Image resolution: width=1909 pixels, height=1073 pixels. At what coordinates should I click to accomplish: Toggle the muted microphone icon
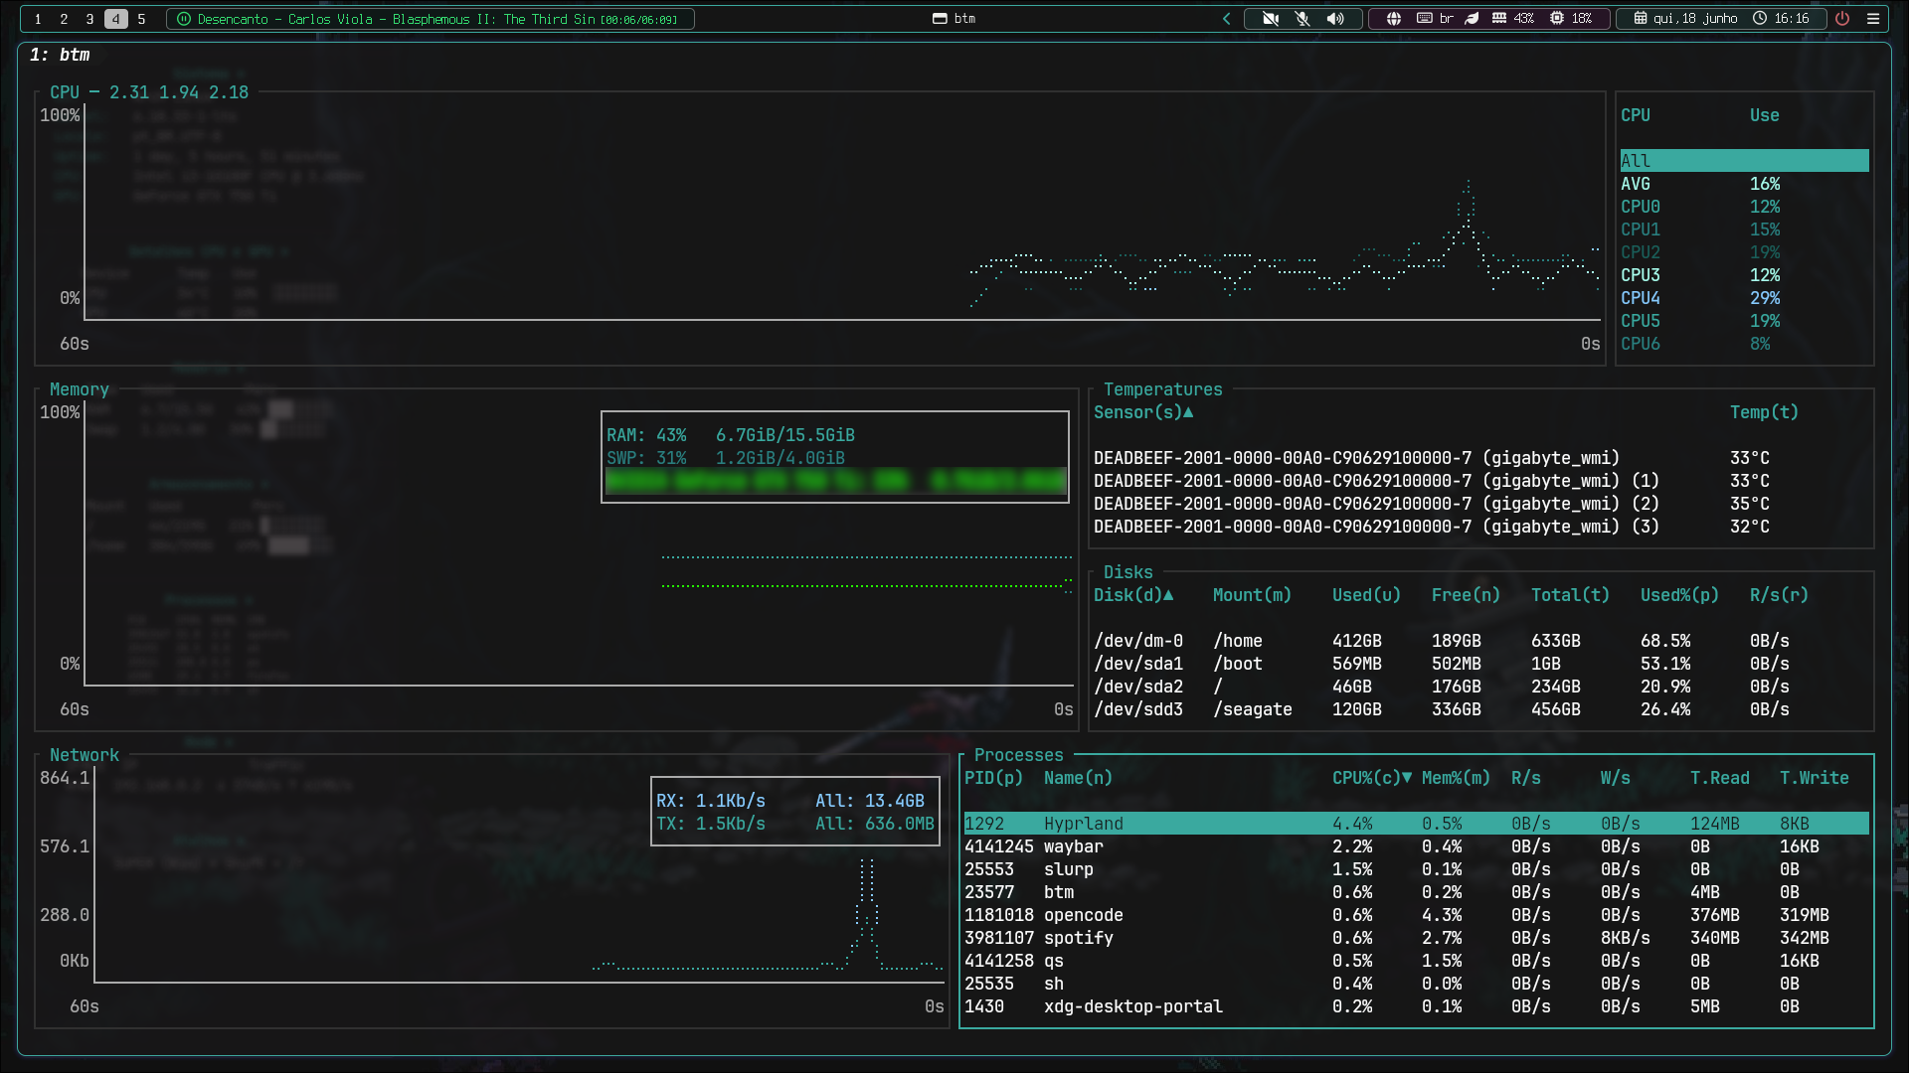coord(1302,19)
